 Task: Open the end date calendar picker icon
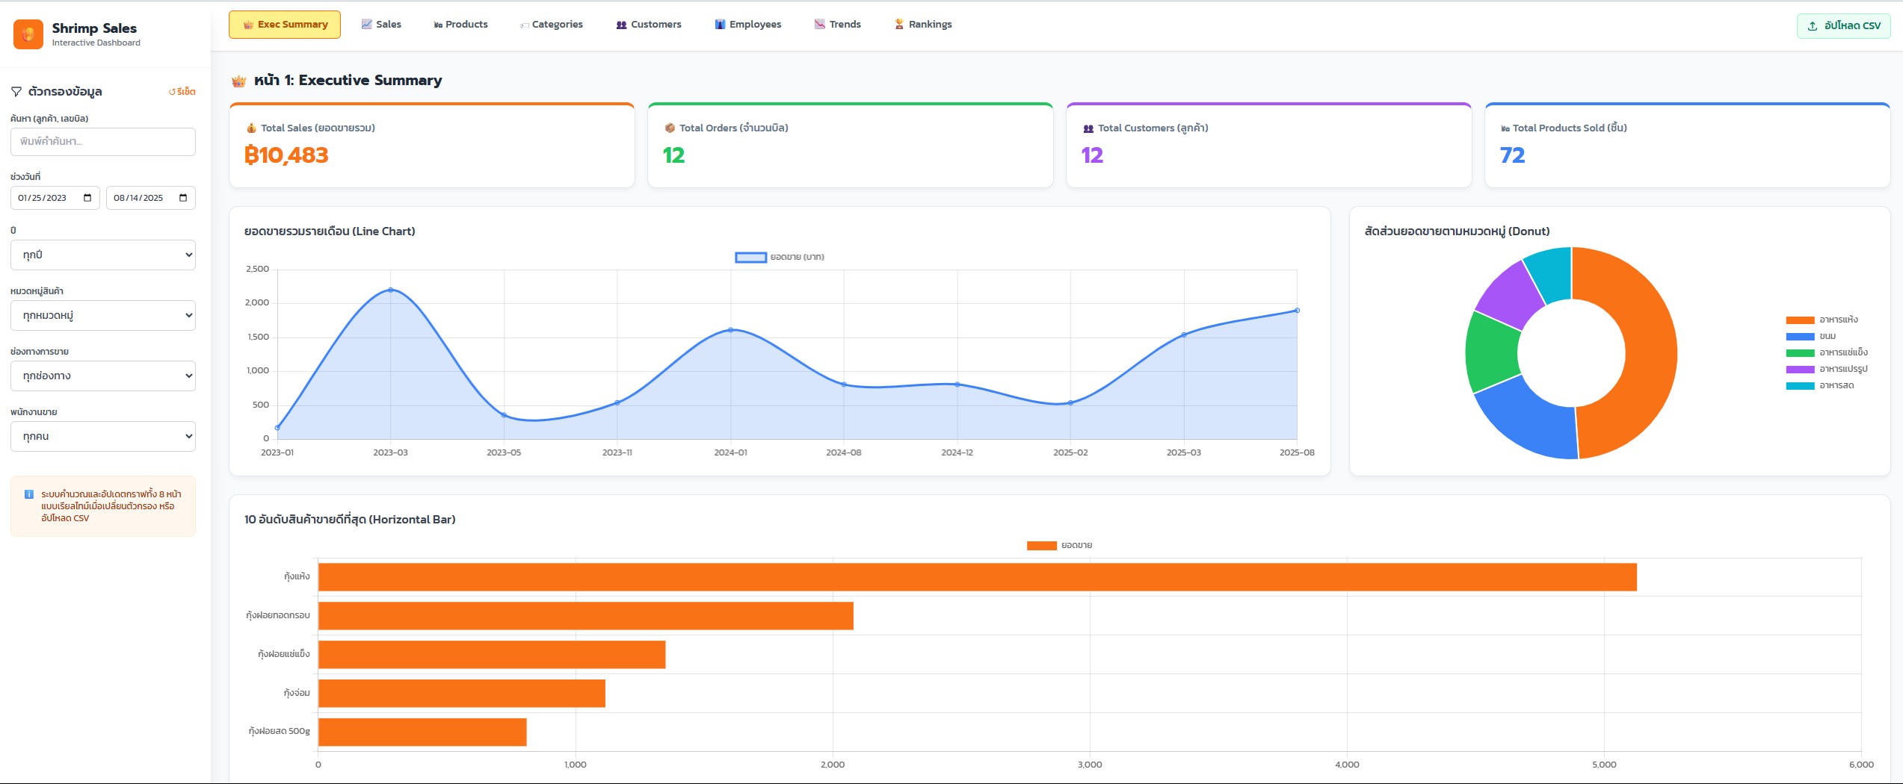point(183,198)
